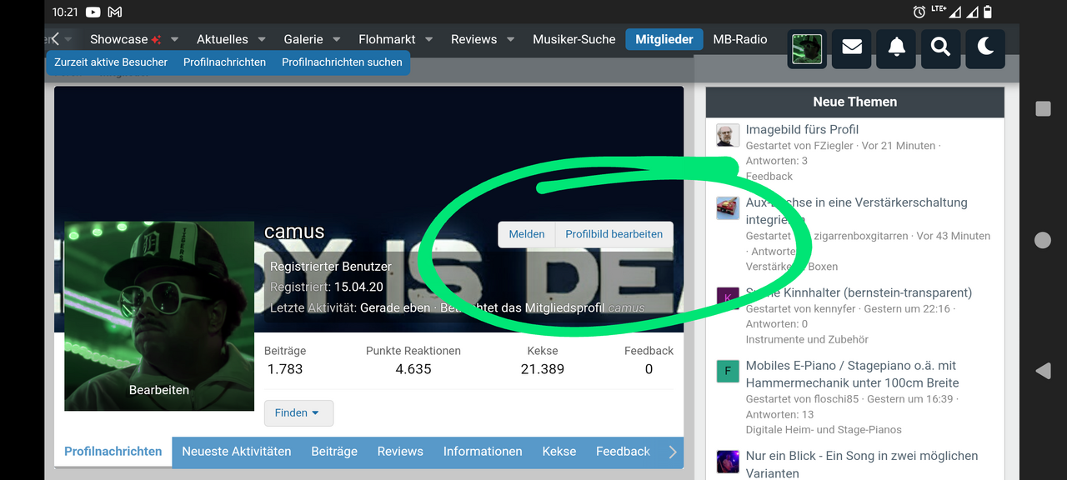Open Kekse count 21.389

click(x=543, y=369)
